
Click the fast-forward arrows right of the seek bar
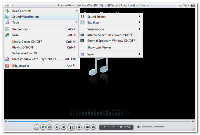click(193, 121)
